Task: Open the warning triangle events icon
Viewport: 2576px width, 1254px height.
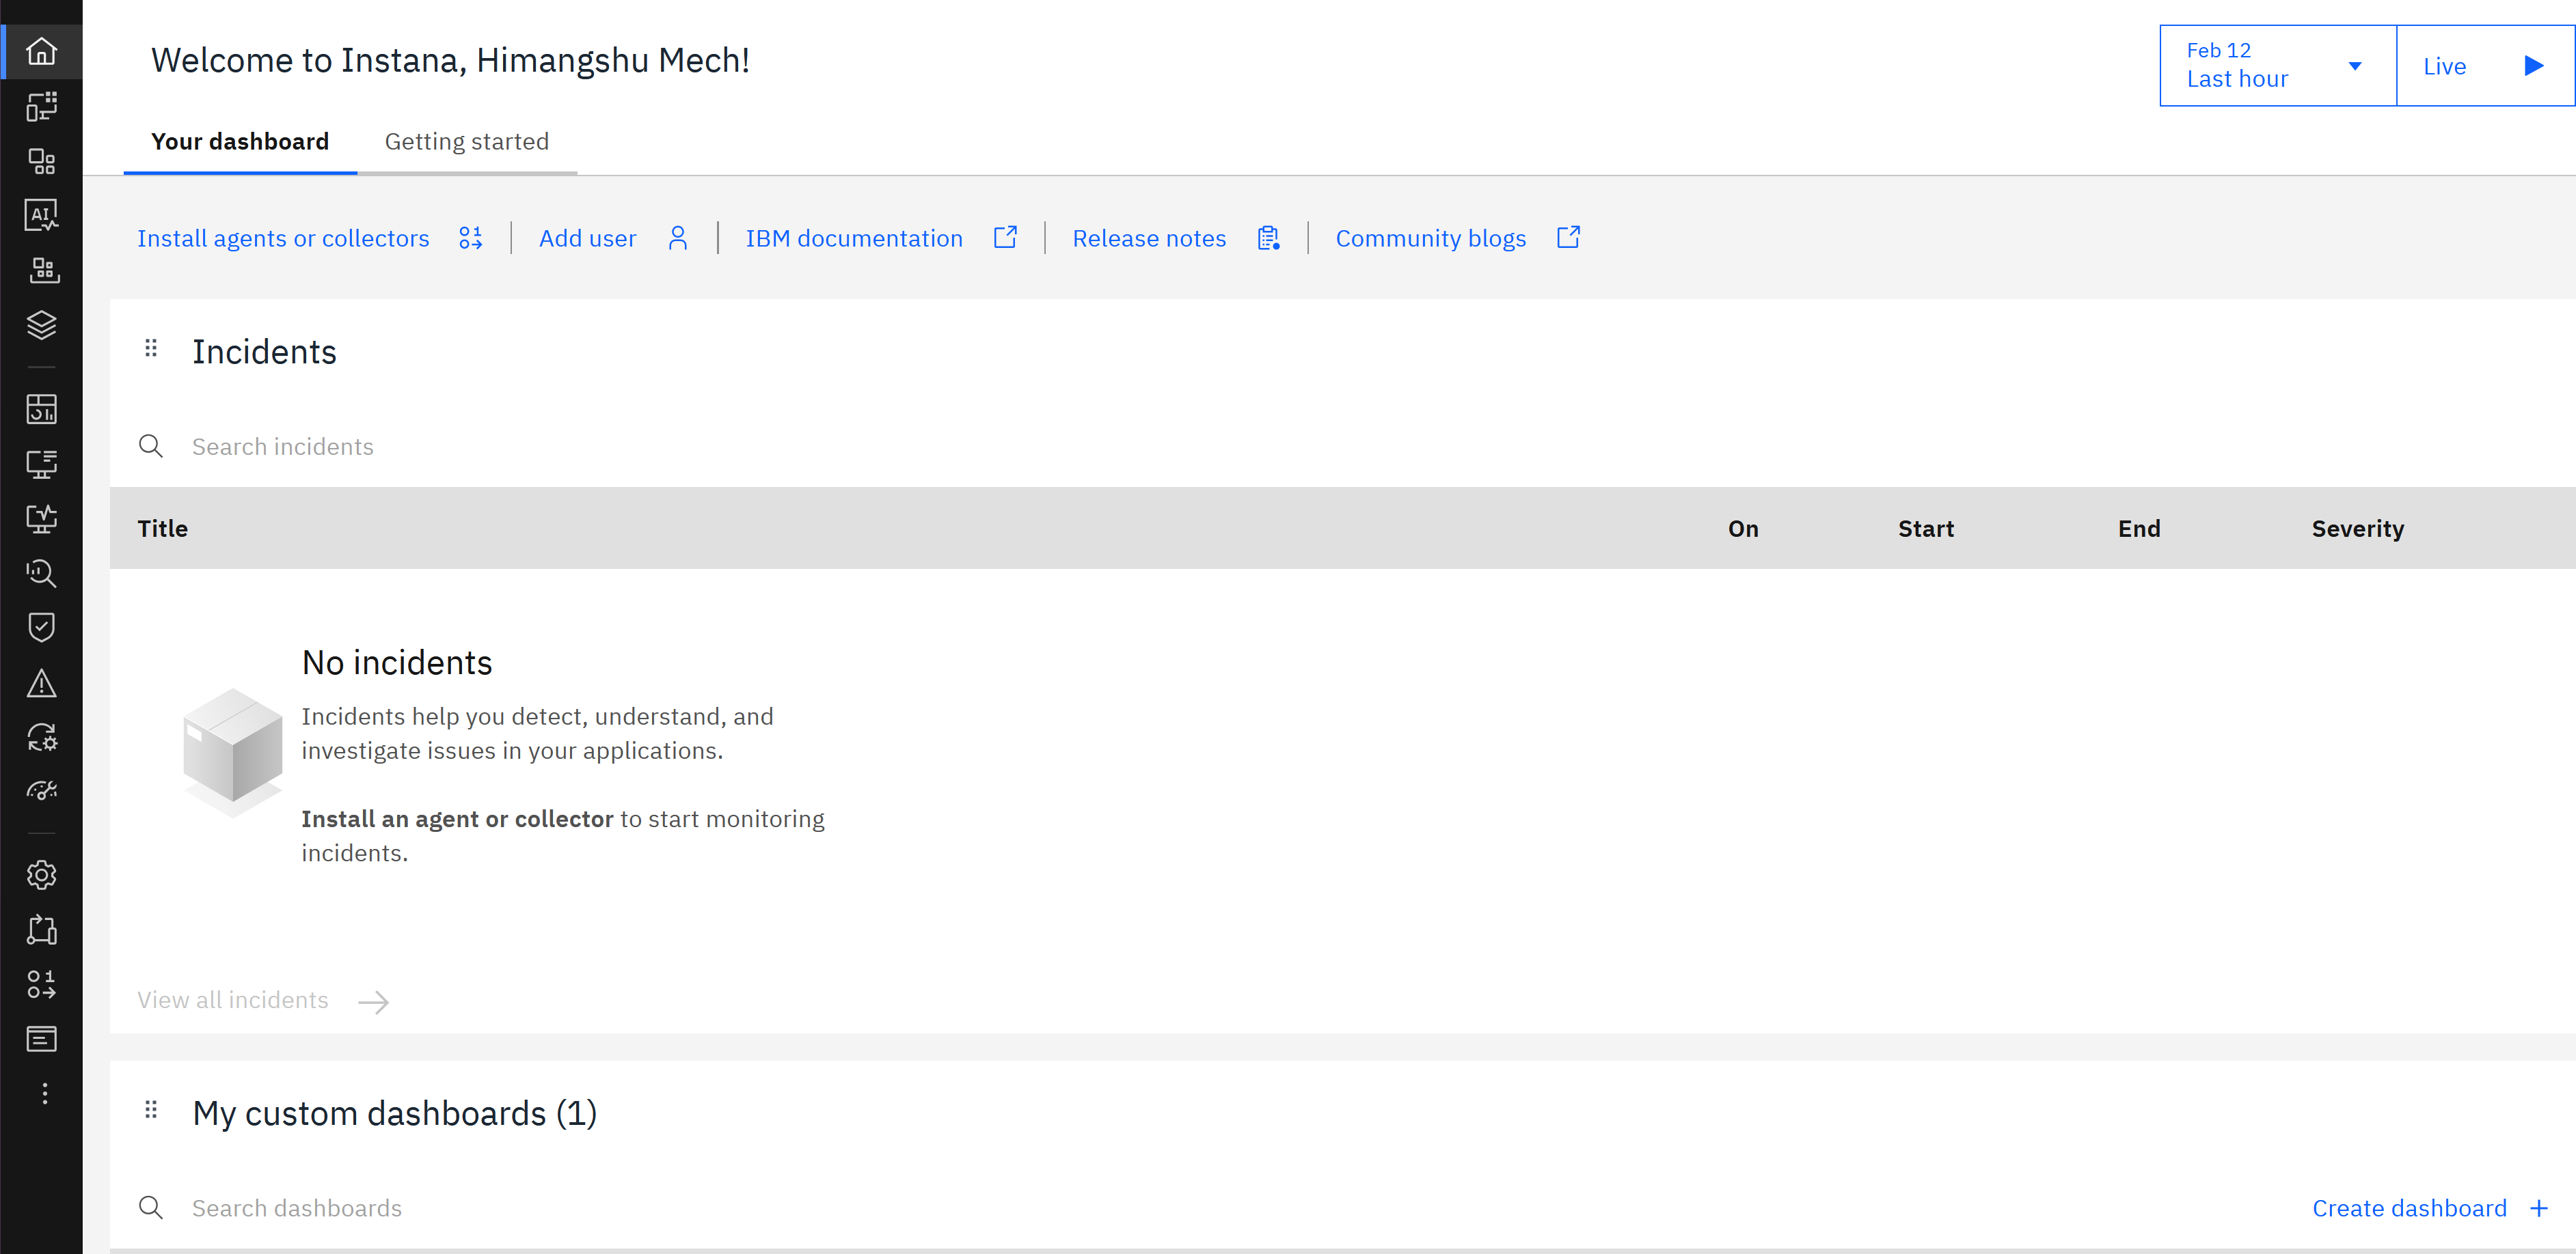Action: [x=41, y=684]
